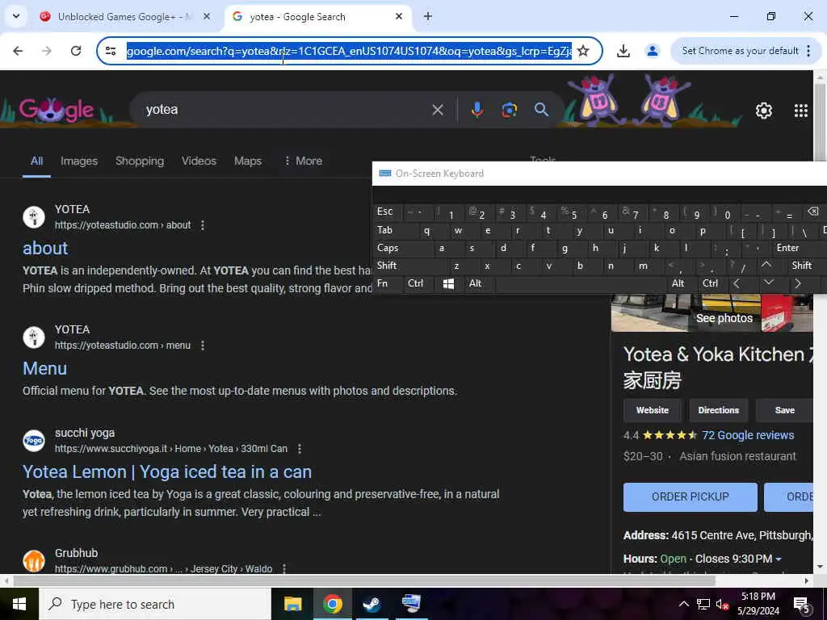Image resolution: width=827 pixels, height=620 pixels.
Task: Open the notification center icon
Action: [x=802, y=605]
